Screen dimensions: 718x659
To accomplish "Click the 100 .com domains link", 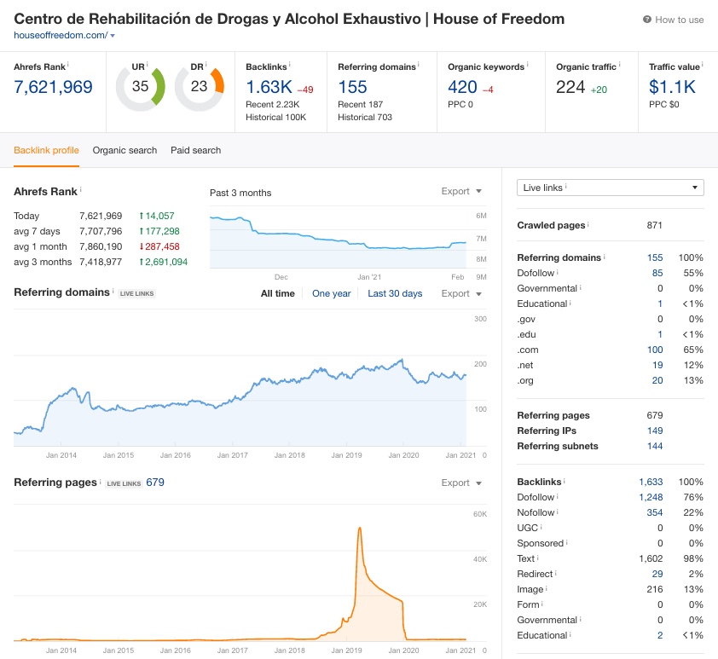I will (x=655, y=350).
